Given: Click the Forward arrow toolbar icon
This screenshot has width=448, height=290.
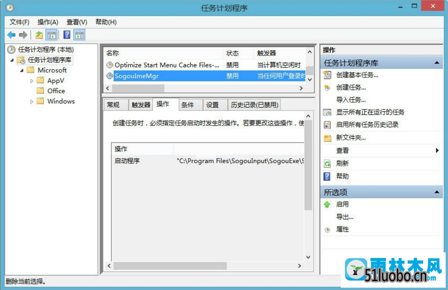Looking at the screenshot, I should click(x=23, y=35).
